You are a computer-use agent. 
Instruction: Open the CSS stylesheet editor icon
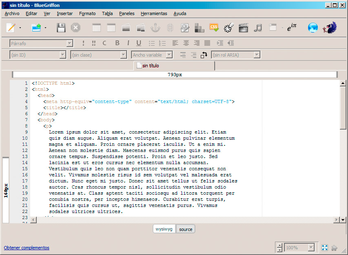coord(214,28)
